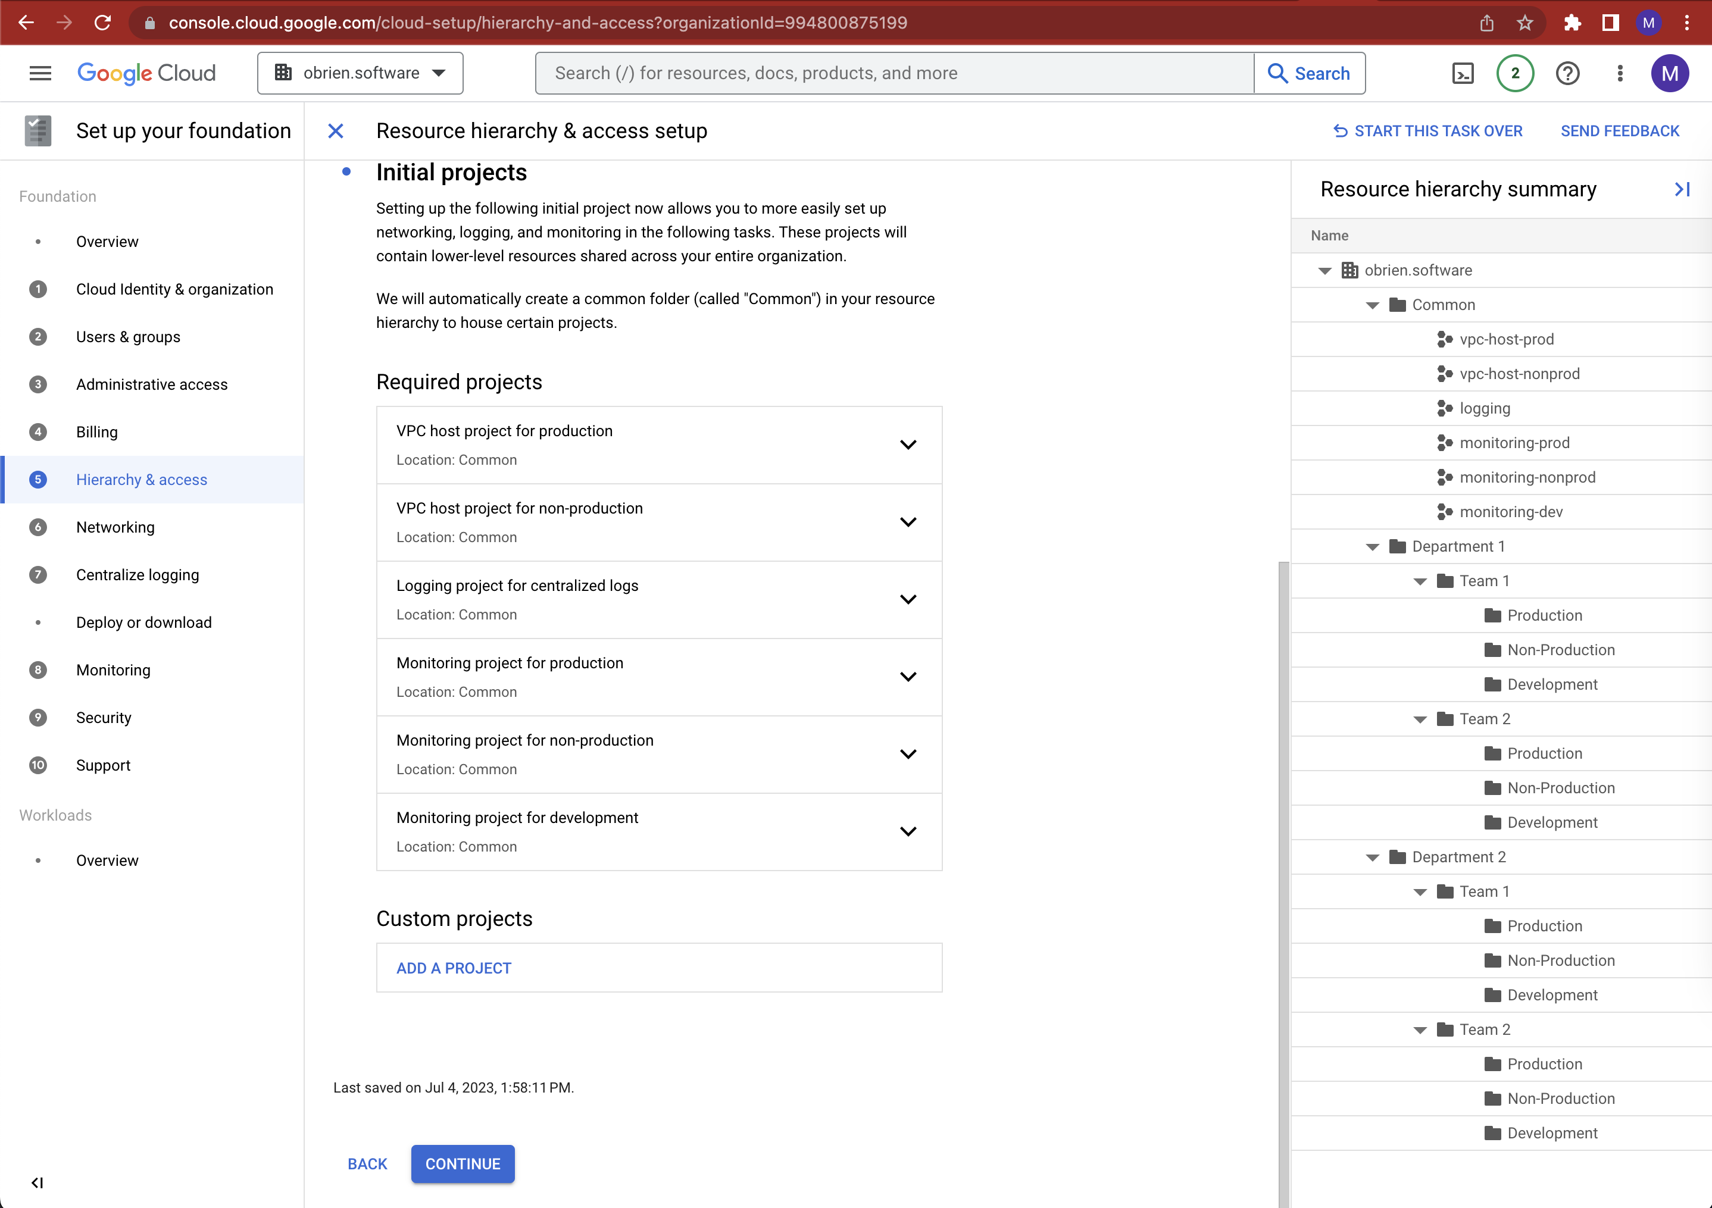1712x1208 pixels.
Task: Expand the VPC host project for production card
Action: pyautogui.click(x=908, y=444)
